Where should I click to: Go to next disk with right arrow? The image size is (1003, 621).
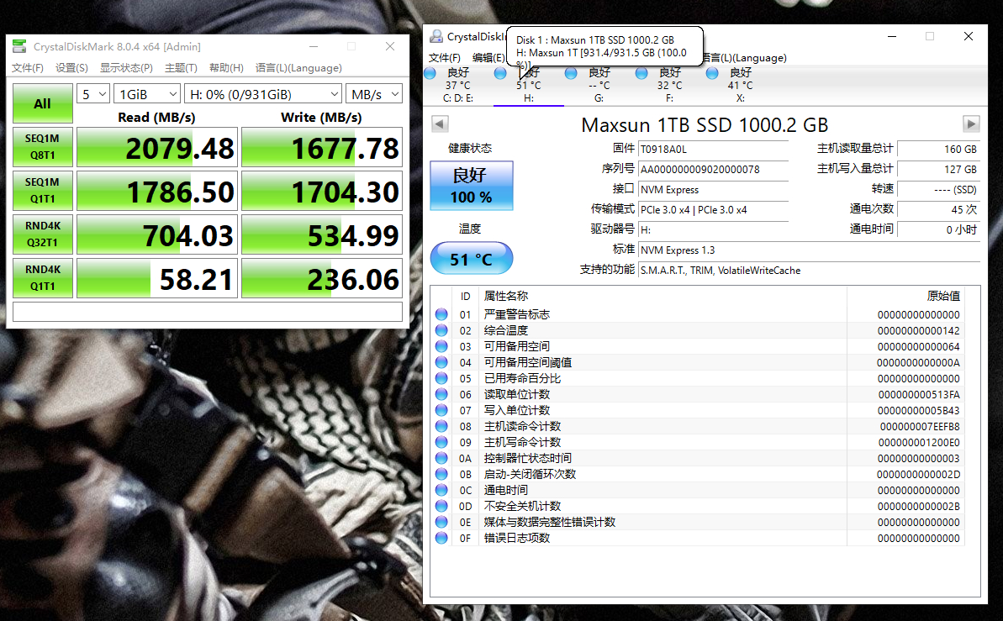pyautogui.click(x=971, y=124)
